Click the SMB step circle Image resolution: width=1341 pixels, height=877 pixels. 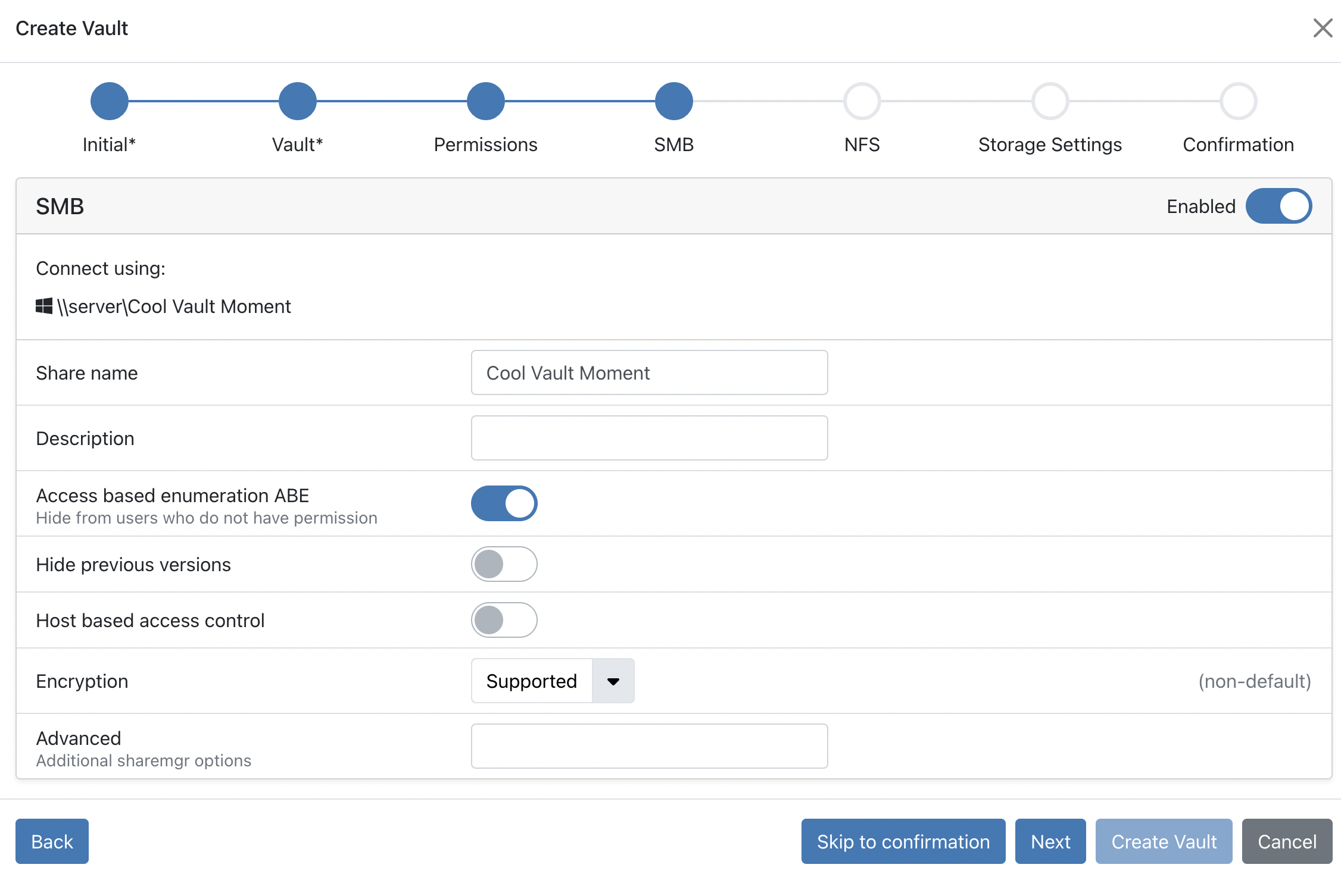click(673, 101)
